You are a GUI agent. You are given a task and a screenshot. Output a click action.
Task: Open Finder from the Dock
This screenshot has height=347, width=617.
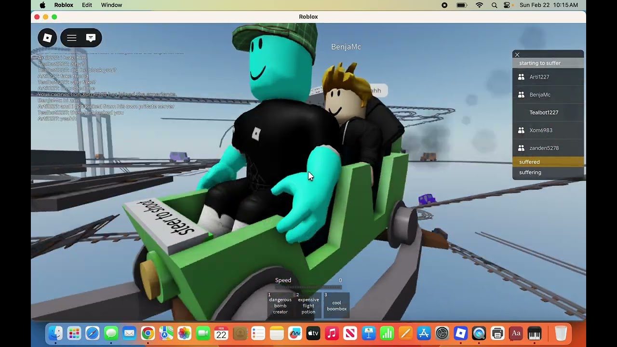[x=55, y=333]
